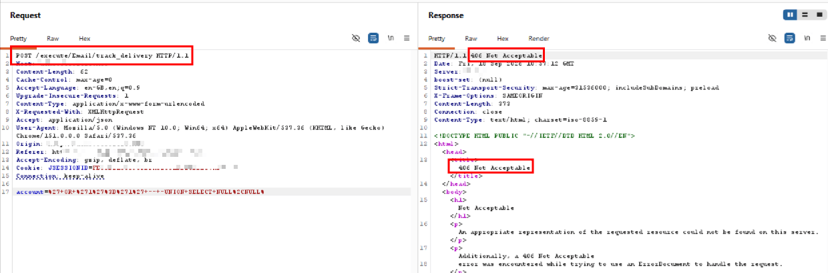Select side-by-side layout icon
The image size is (828, 273).
pyautogui.click(x=791, y=14)
